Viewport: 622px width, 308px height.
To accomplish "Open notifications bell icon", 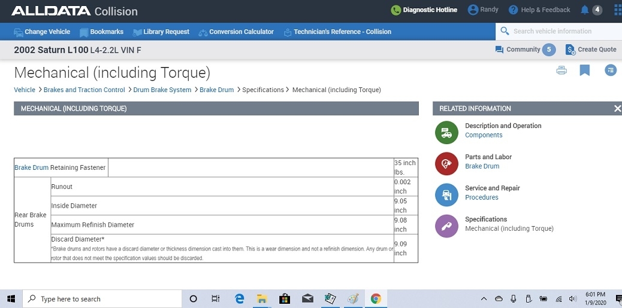I will coord(584,10).
